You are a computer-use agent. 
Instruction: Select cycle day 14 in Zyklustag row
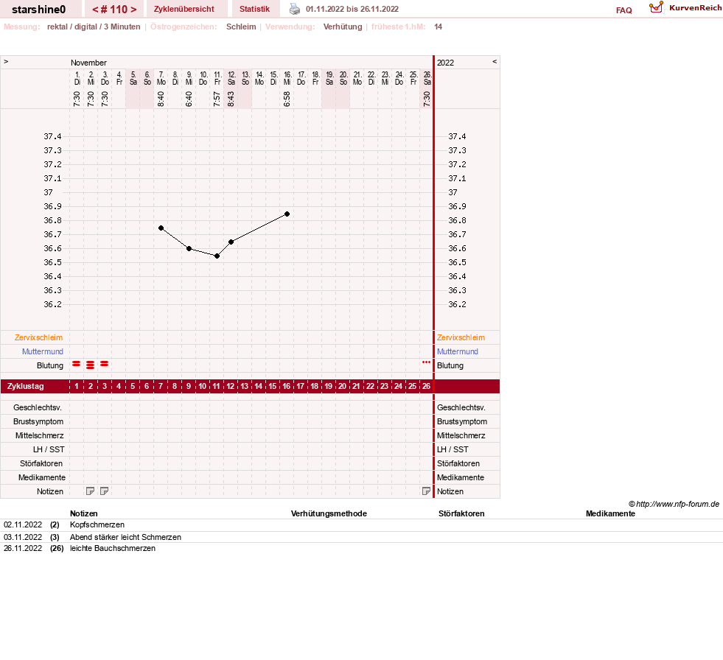tap(259, 386)
